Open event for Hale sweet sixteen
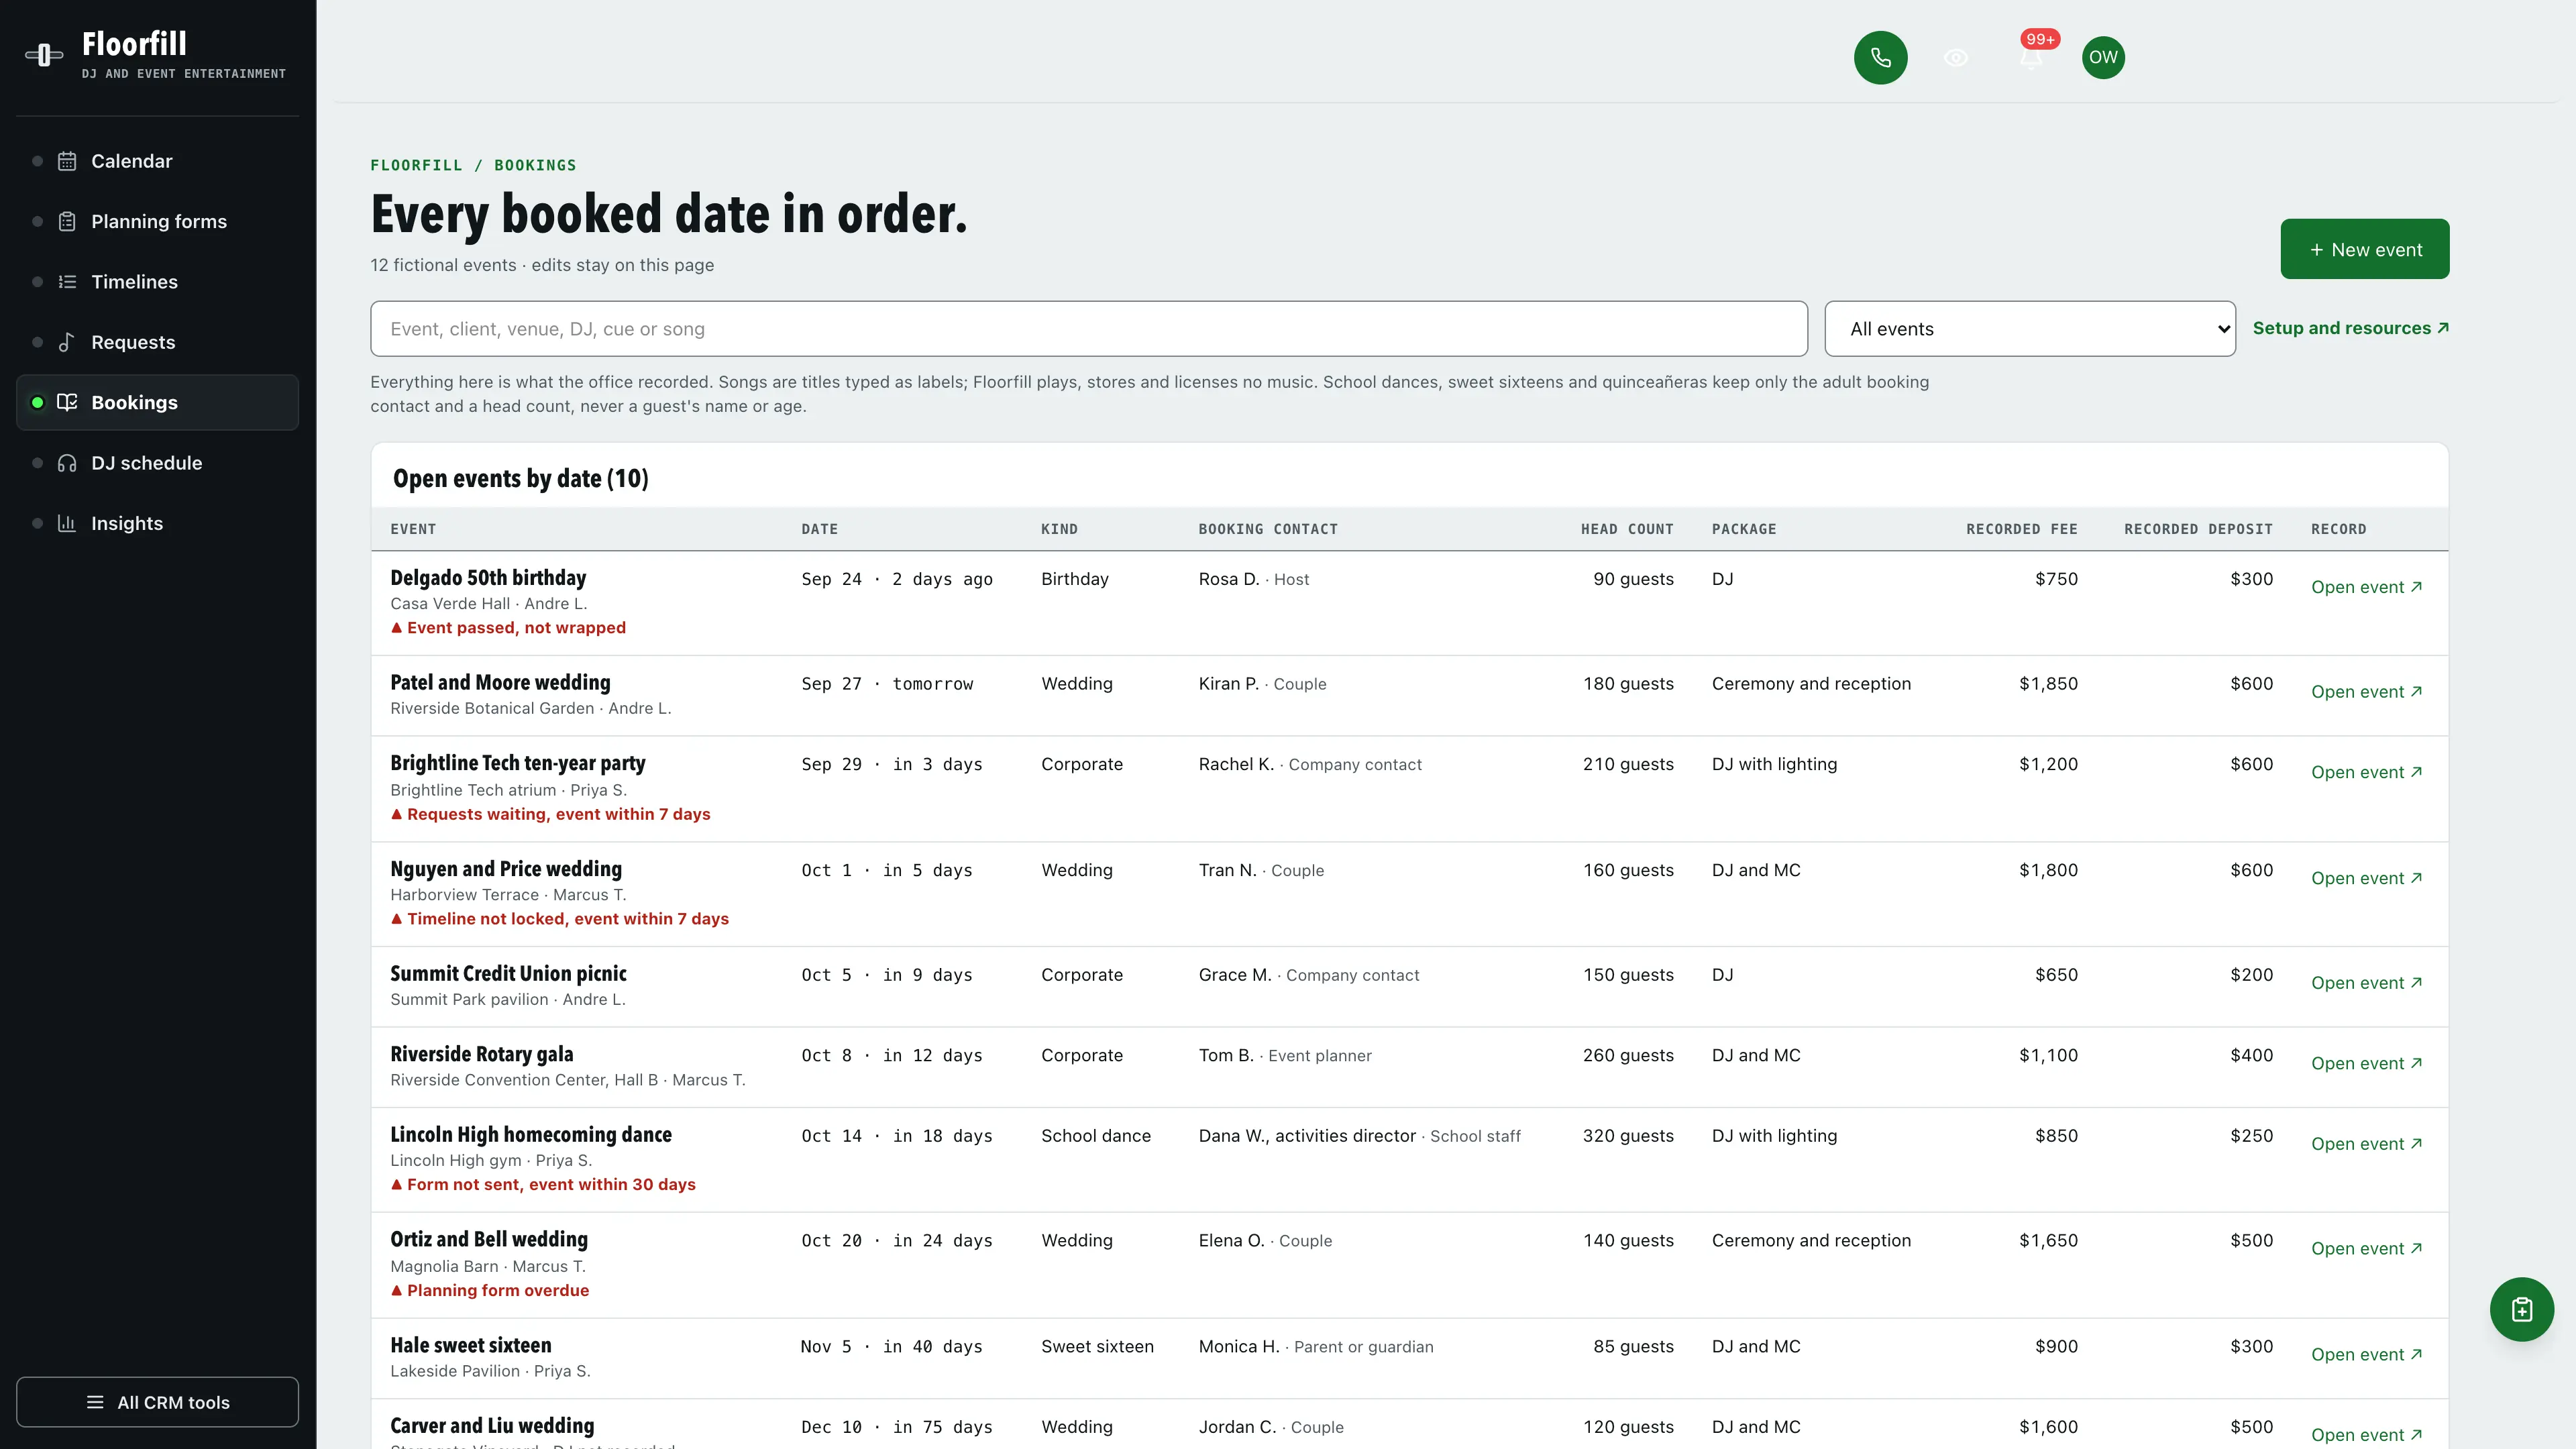Image resolution: width=2576 pixels, height=1449 pixels. coord(2366,1354)
